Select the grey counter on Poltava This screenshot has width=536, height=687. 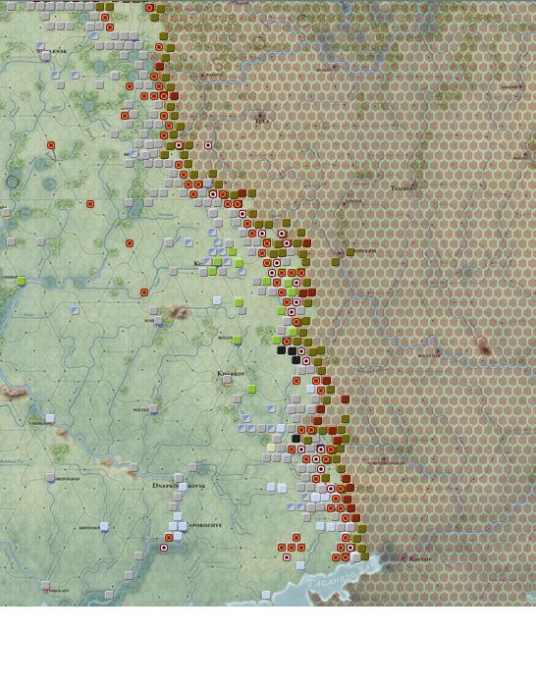153,409
